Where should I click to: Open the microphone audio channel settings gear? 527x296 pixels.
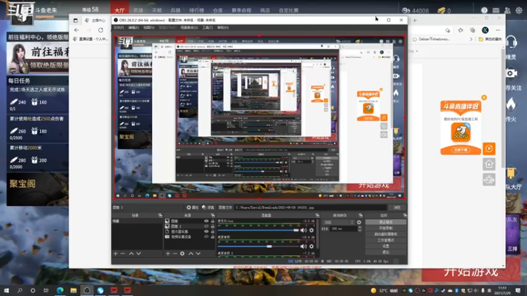click(312, 230)
